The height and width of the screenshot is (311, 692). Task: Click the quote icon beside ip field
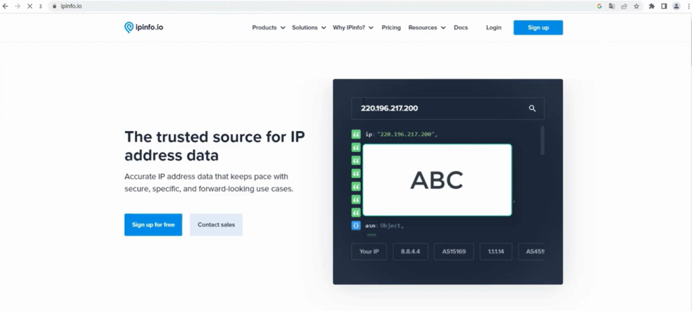coord(356,134)
